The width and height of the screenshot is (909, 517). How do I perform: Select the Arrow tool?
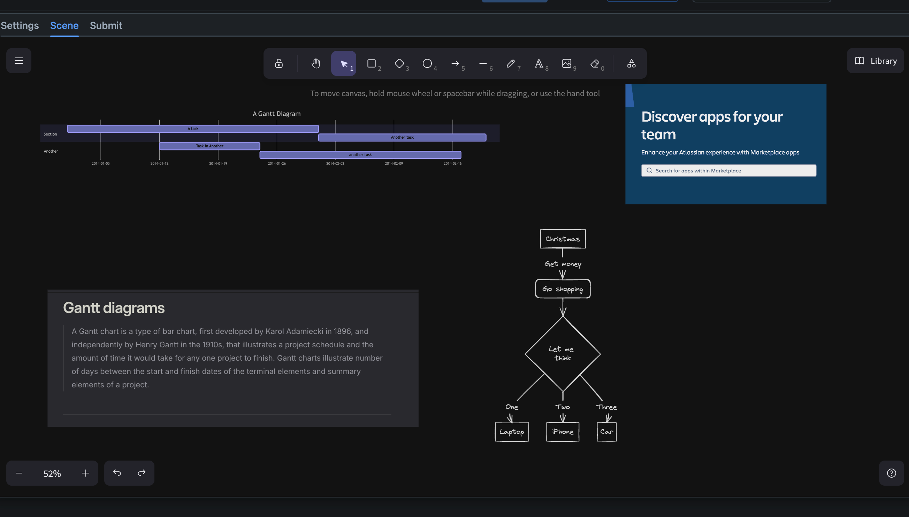coord(455,63)
